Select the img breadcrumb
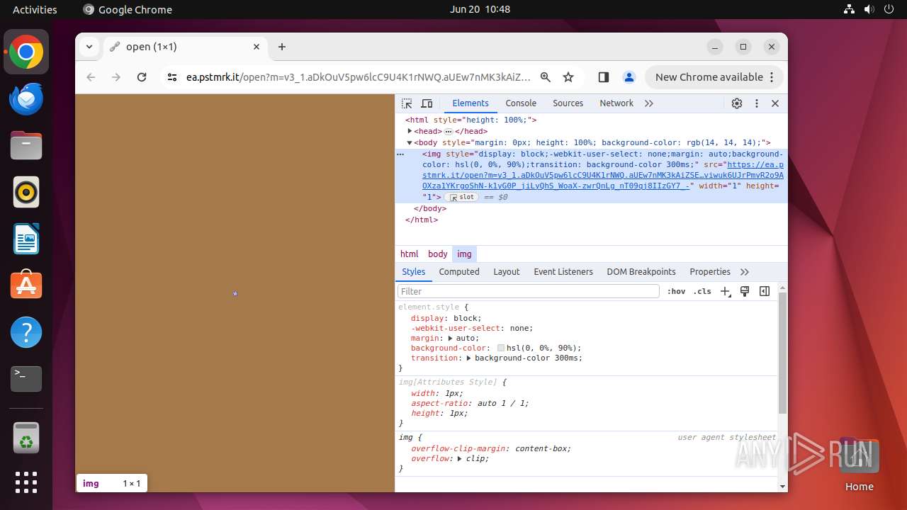The width and height of the screenshot is (907, 510). (464, 254)
